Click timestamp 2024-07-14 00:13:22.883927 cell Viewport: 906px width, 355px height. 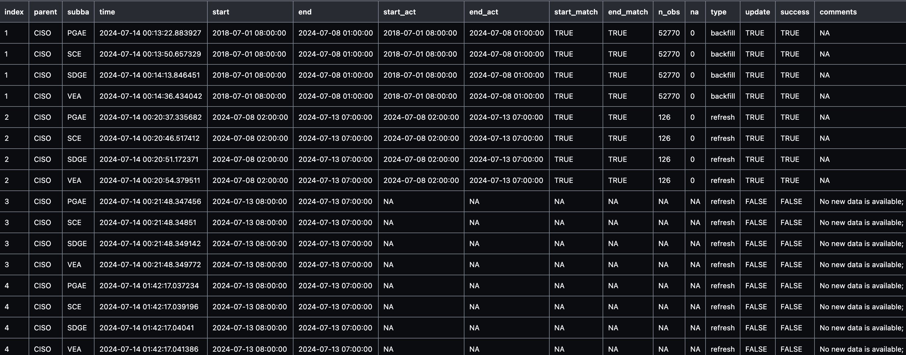(150, 33)
